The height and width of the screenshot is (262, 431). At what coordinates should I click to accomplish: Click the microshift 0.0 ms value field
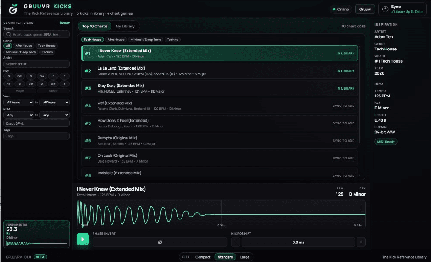pos(298,242)
